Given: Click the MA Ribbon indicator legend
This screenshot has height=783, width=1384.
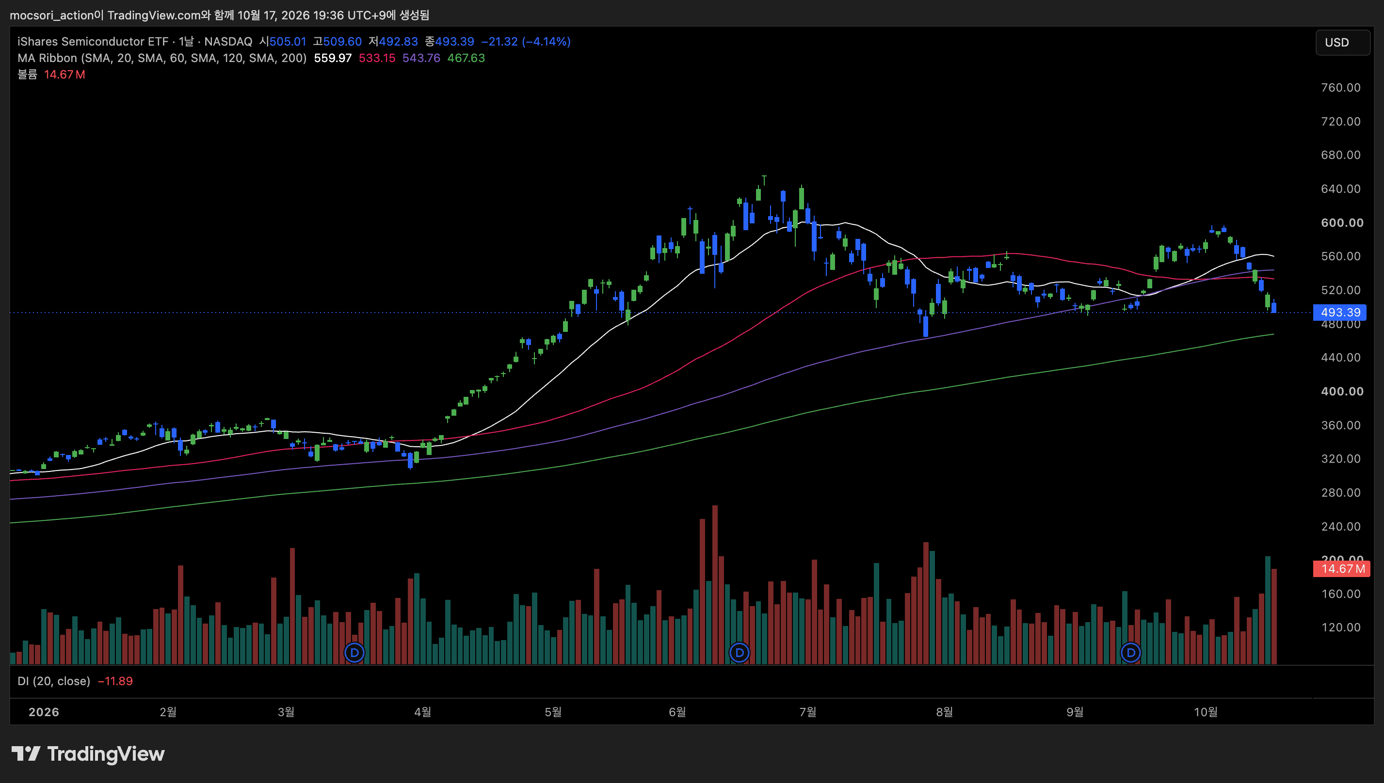Looking at the screenshot, I should click(x=162, y=58).
